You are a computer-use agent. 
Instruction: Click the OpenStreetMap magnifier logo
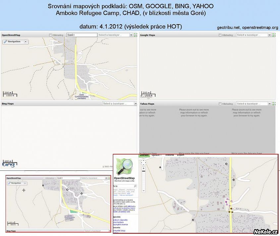tap(124, 166)
